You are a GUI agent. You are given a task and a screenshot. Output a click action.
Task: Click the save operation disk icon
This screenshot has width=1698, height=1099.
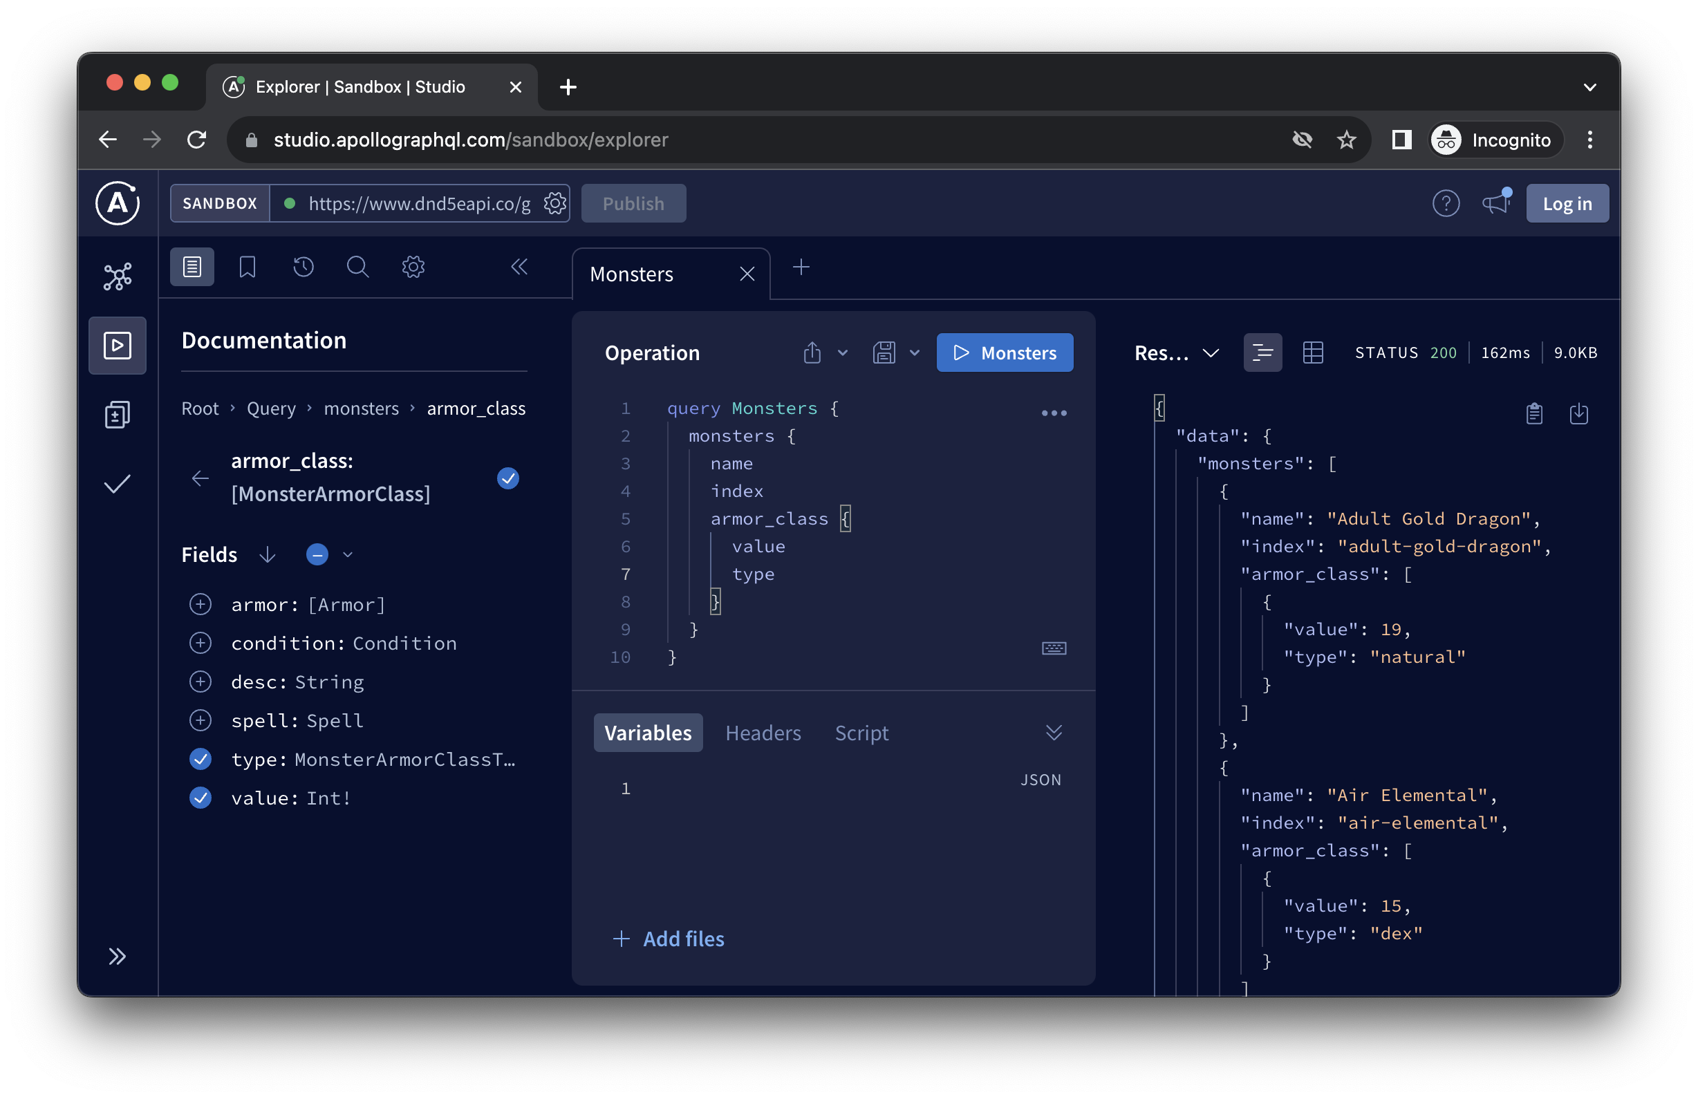coord(884,353)
